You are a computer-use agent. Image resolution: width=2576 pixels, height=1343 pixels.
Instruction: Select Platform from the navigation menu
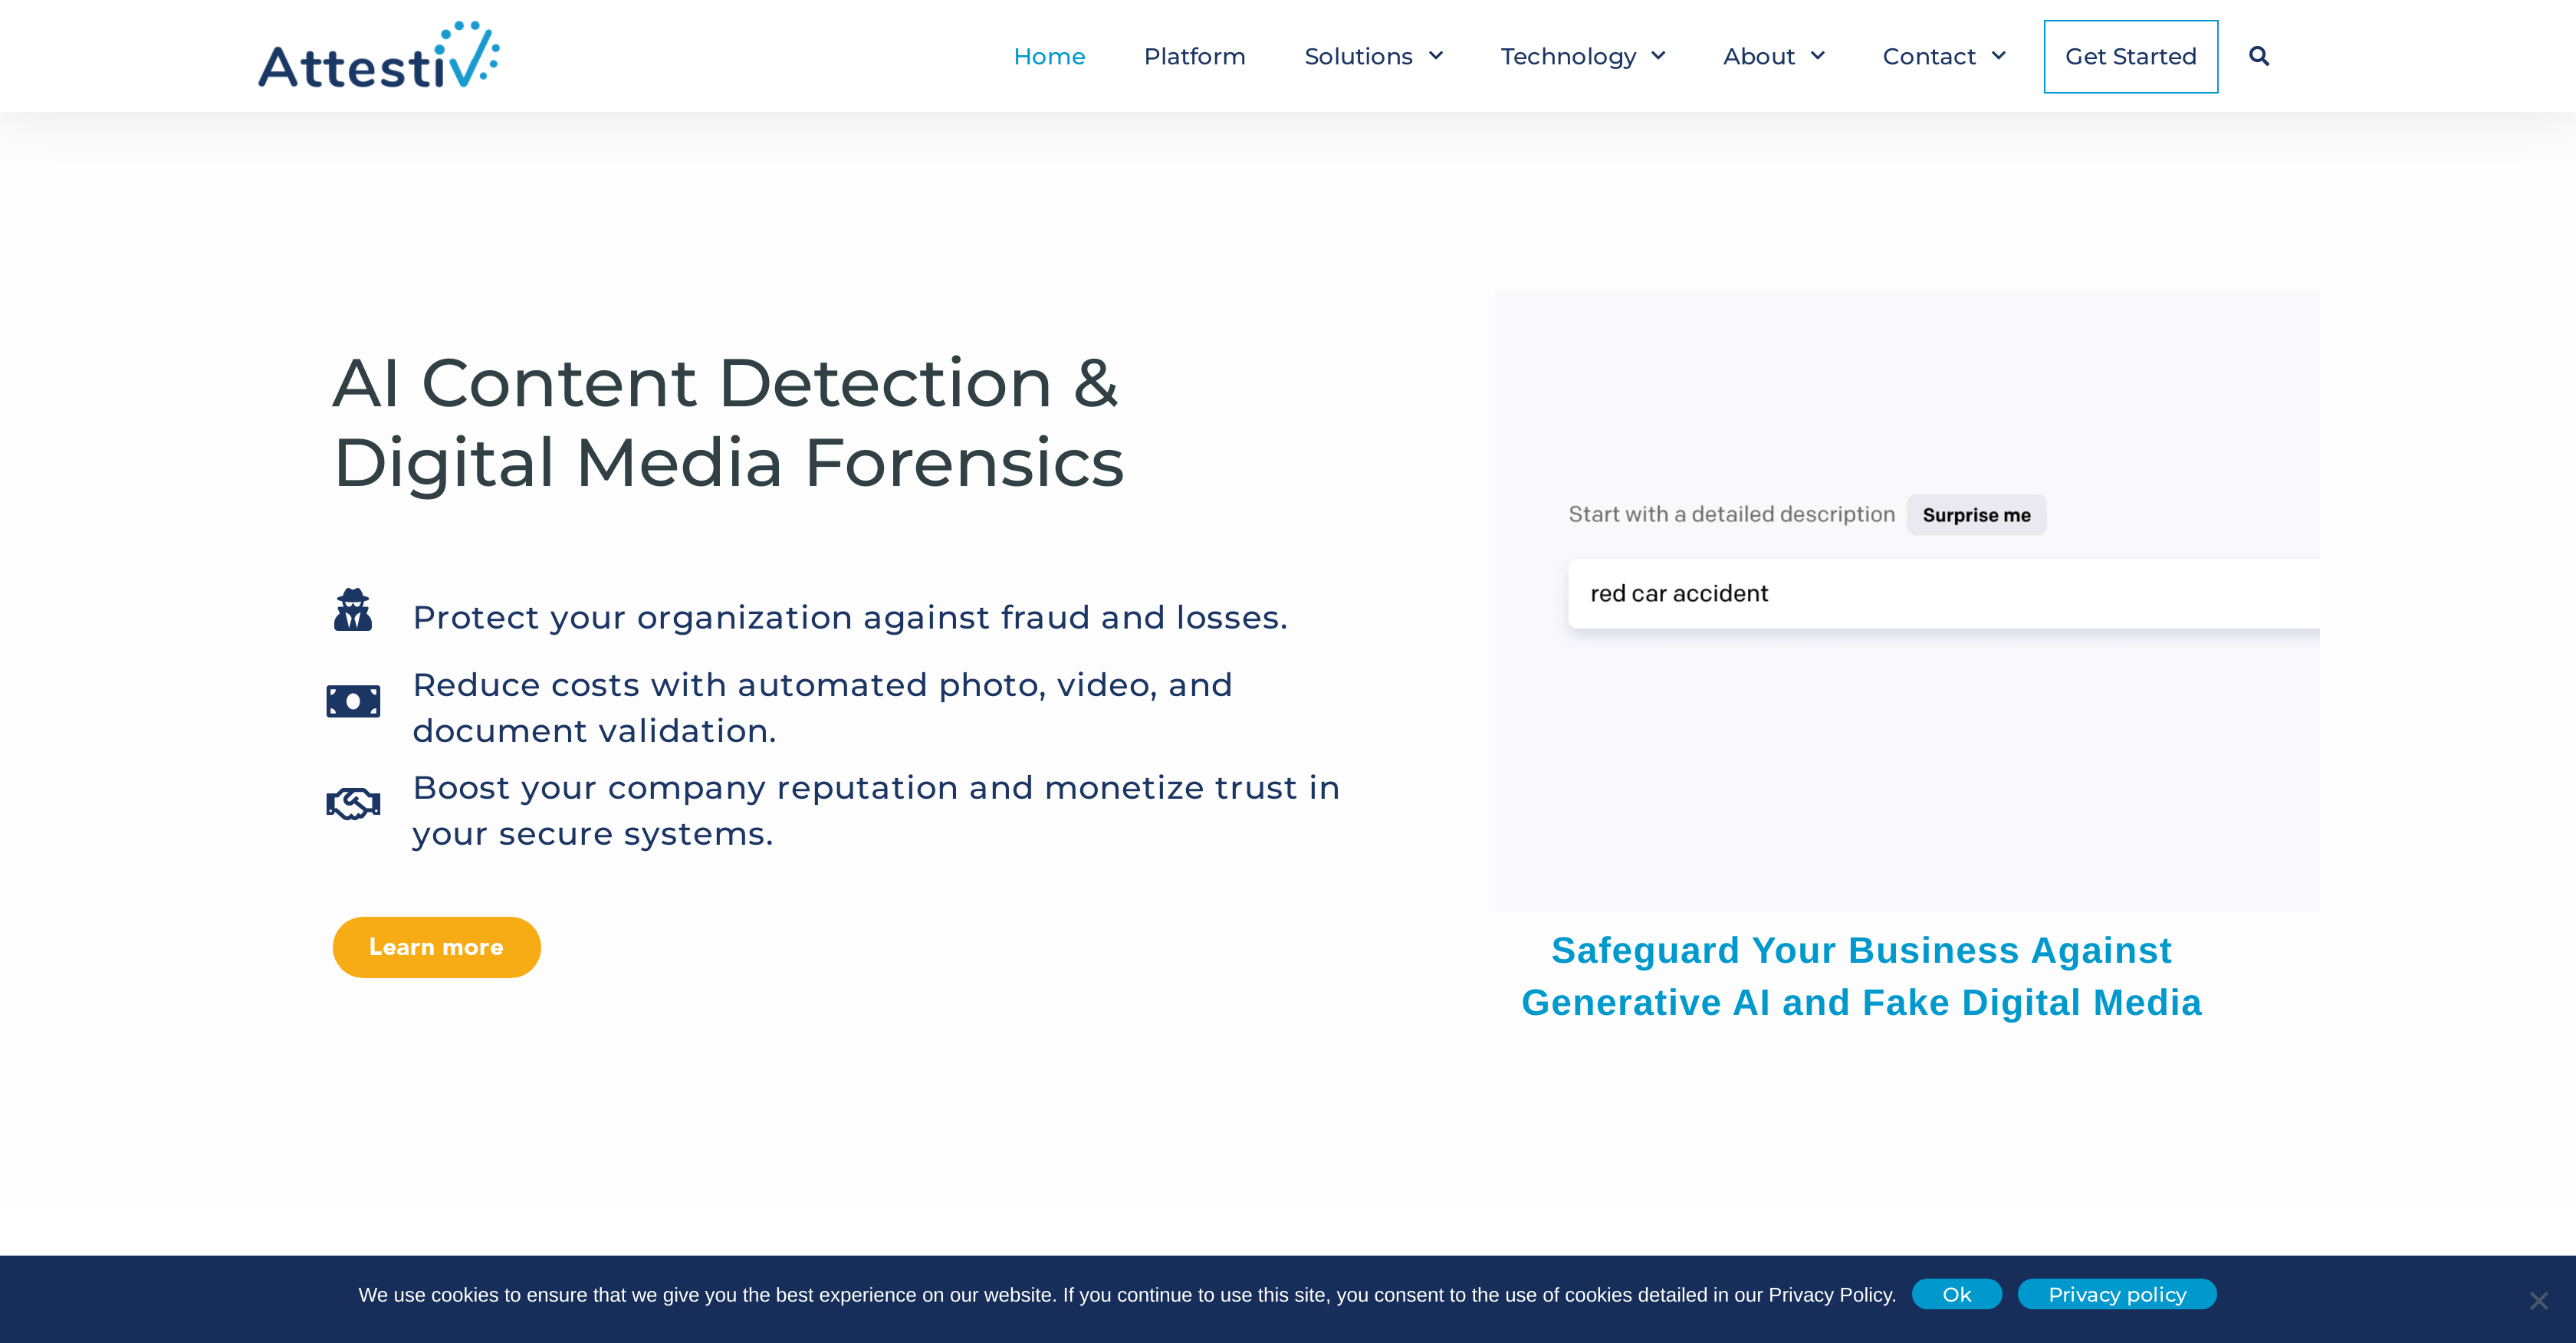[x=1194, y=56]
